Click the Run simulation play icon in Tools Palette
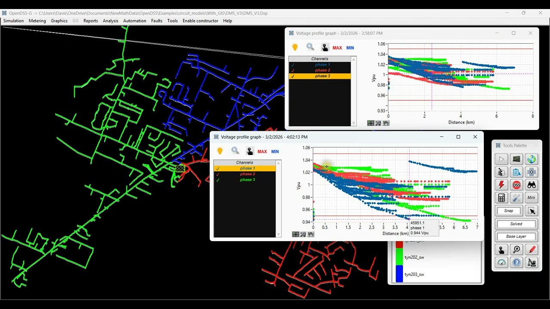550x309 pixels. click(501, 159)
